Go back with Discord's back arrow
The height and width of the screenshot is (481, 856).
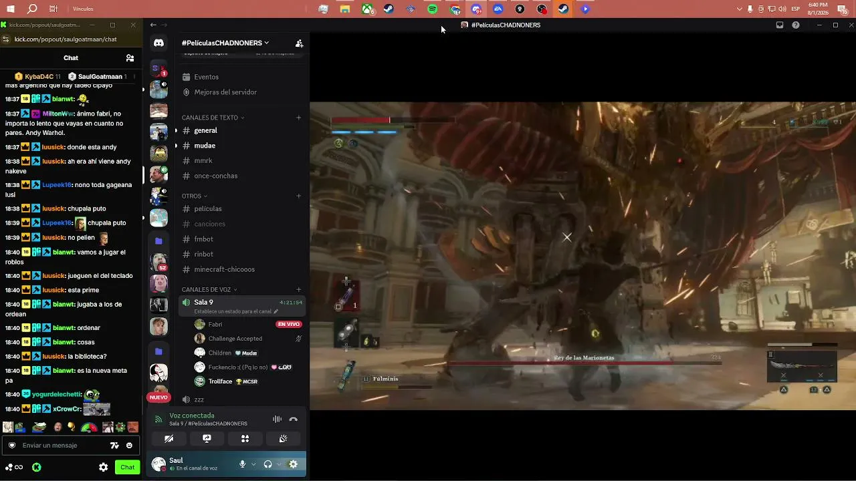click(x=153, y=25)
